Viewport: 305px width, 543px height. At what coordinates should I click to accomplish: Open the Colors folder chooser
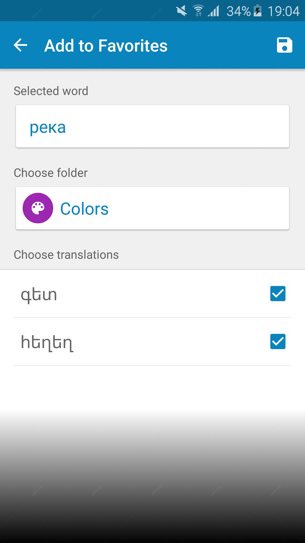(x=152, y=208)
